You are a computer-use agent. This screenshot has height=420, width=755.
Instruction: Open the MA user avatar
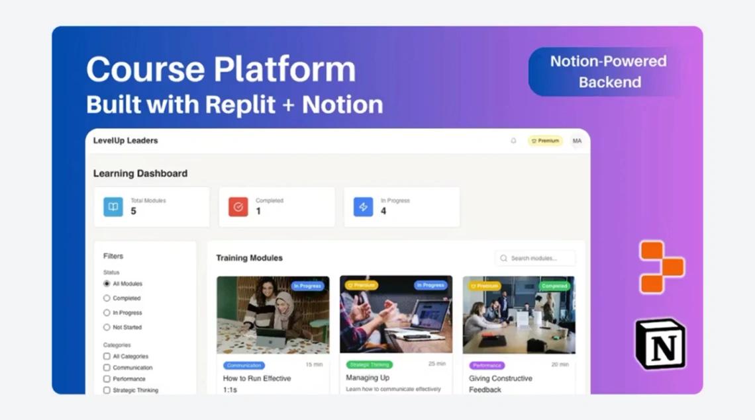click(577, 140)
